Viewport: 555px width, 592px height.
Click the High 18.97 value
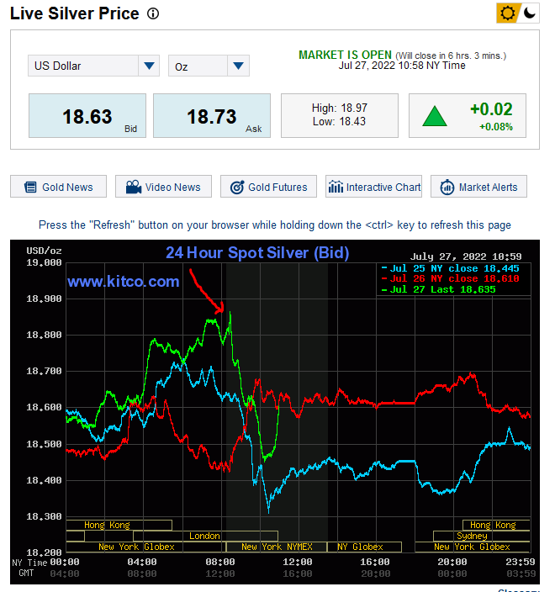click(340, 108)
